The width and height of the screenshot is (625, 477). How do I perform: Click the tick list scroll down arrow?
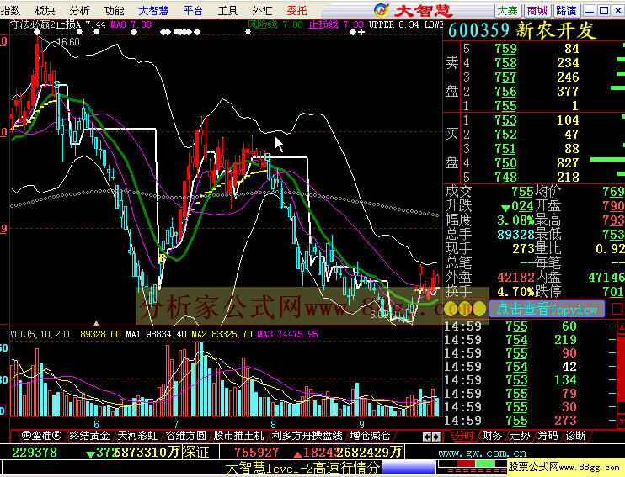622,421
